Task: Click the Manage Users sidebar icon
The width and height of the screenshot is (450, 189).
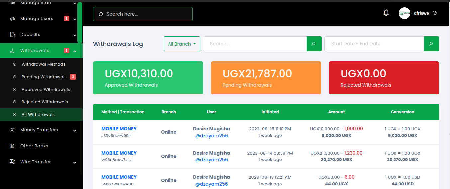Action: pyautogui.click(x=12, y=19)
